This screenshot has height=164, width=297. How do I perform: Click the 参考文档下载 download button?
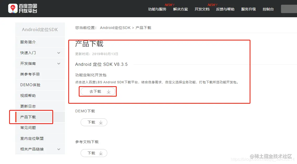pyautogui.click(x=94, y=153)
